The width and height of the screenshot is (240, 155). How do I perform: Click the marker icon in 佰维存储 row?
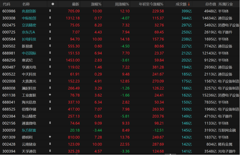[x=50, y=109]
